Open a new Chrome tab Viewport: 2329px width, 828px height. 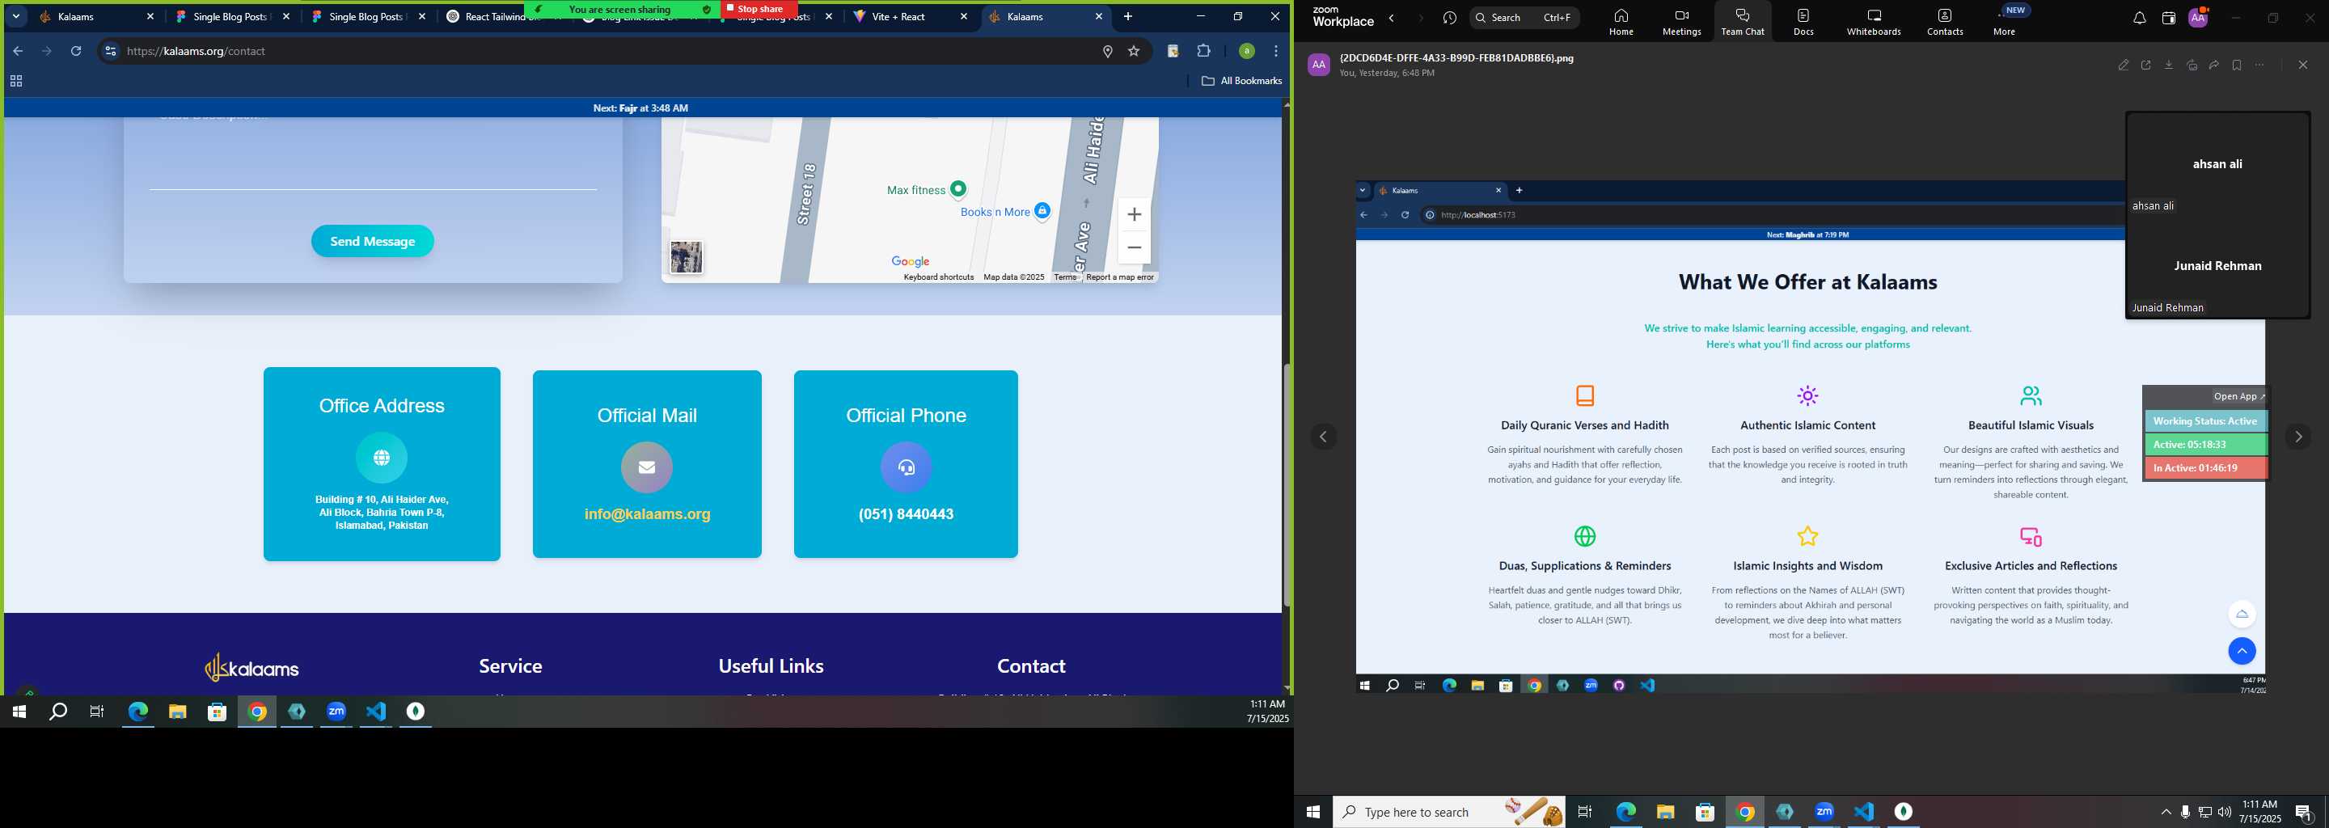[x=1127, y=16]
